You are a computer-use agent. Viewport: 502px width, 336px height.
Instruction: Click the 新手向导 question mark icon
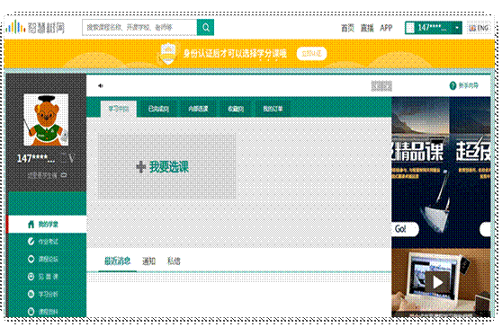point(453,85)
